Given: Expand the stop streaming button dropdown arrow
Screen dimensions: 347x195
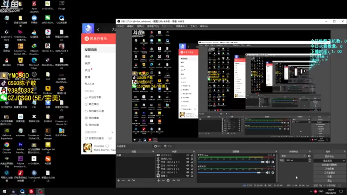Looking at the screenshot, I should coord(344,161).
